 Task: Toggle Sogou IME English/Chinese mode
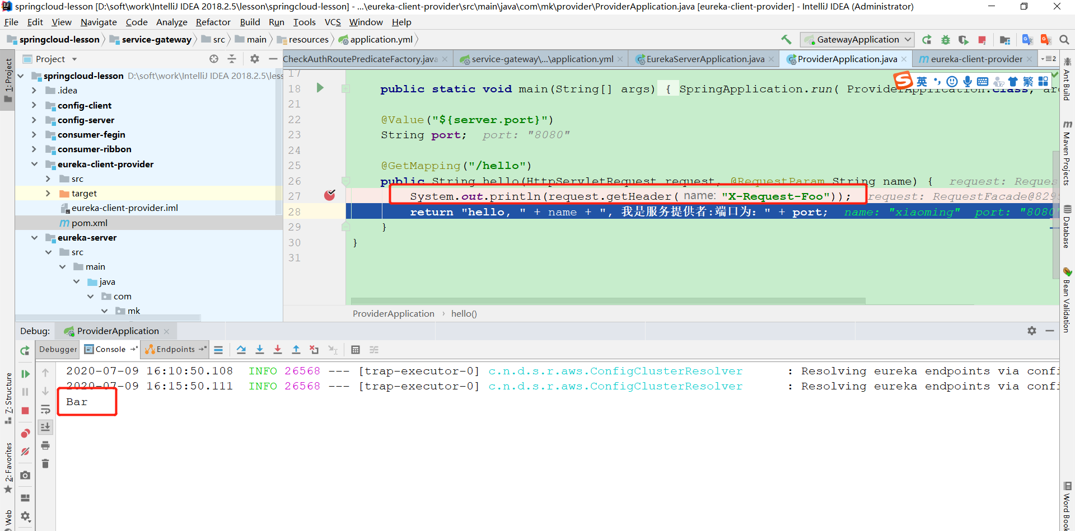922,82
